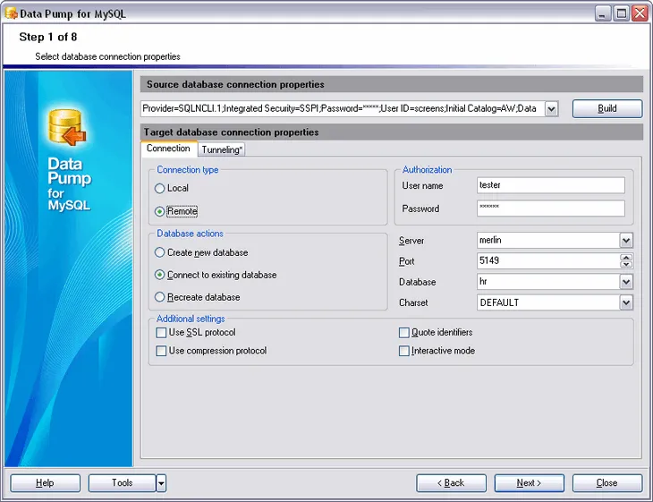Image resolution: width=653 pixels, height=502 pixels.
Task: Click the Port number field
Action: tap(548, 261)
